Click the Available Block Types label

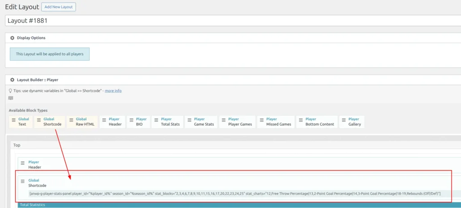pos(28,110)
